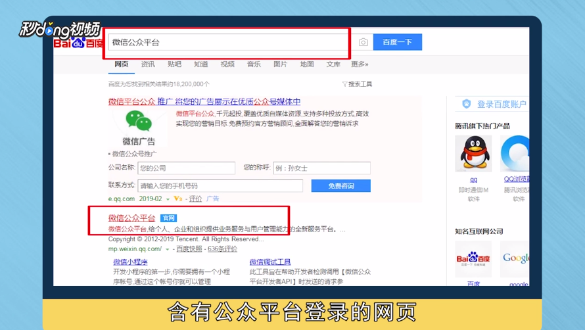Open the 视频 tab
The width and height of the screenshot is (585, 330).
click(x=227, y=64)
